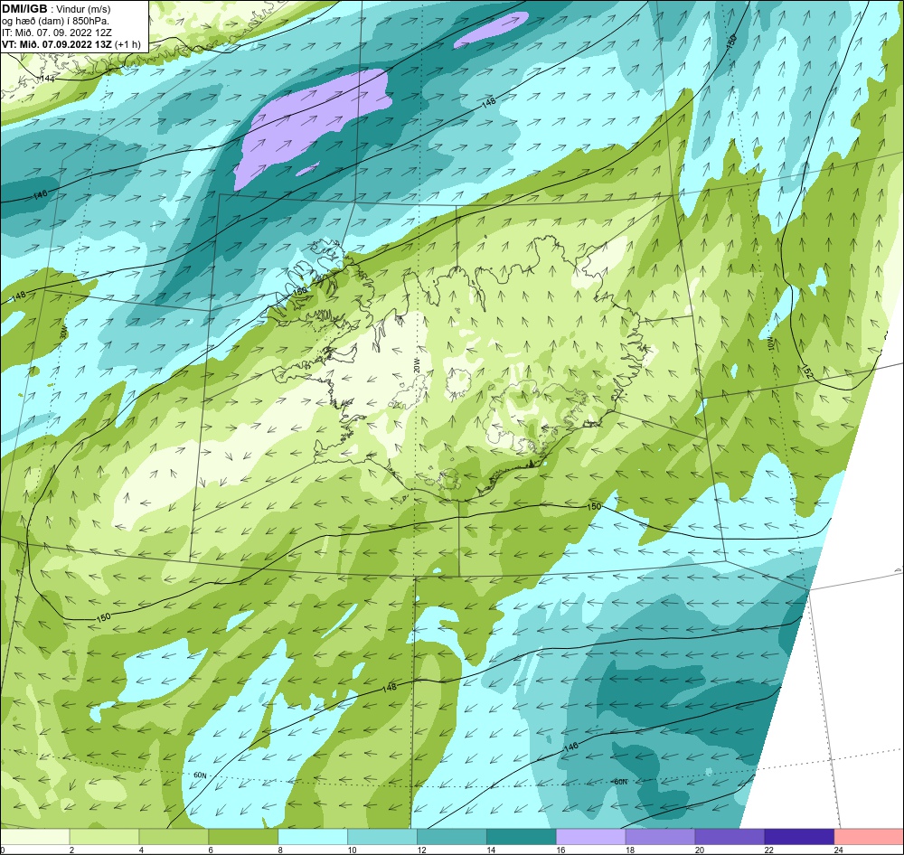This screenshot has width=904, height=855.
Task: Click the 22–24 m/s dark indigo legend swatch
Action: [799, 836]
